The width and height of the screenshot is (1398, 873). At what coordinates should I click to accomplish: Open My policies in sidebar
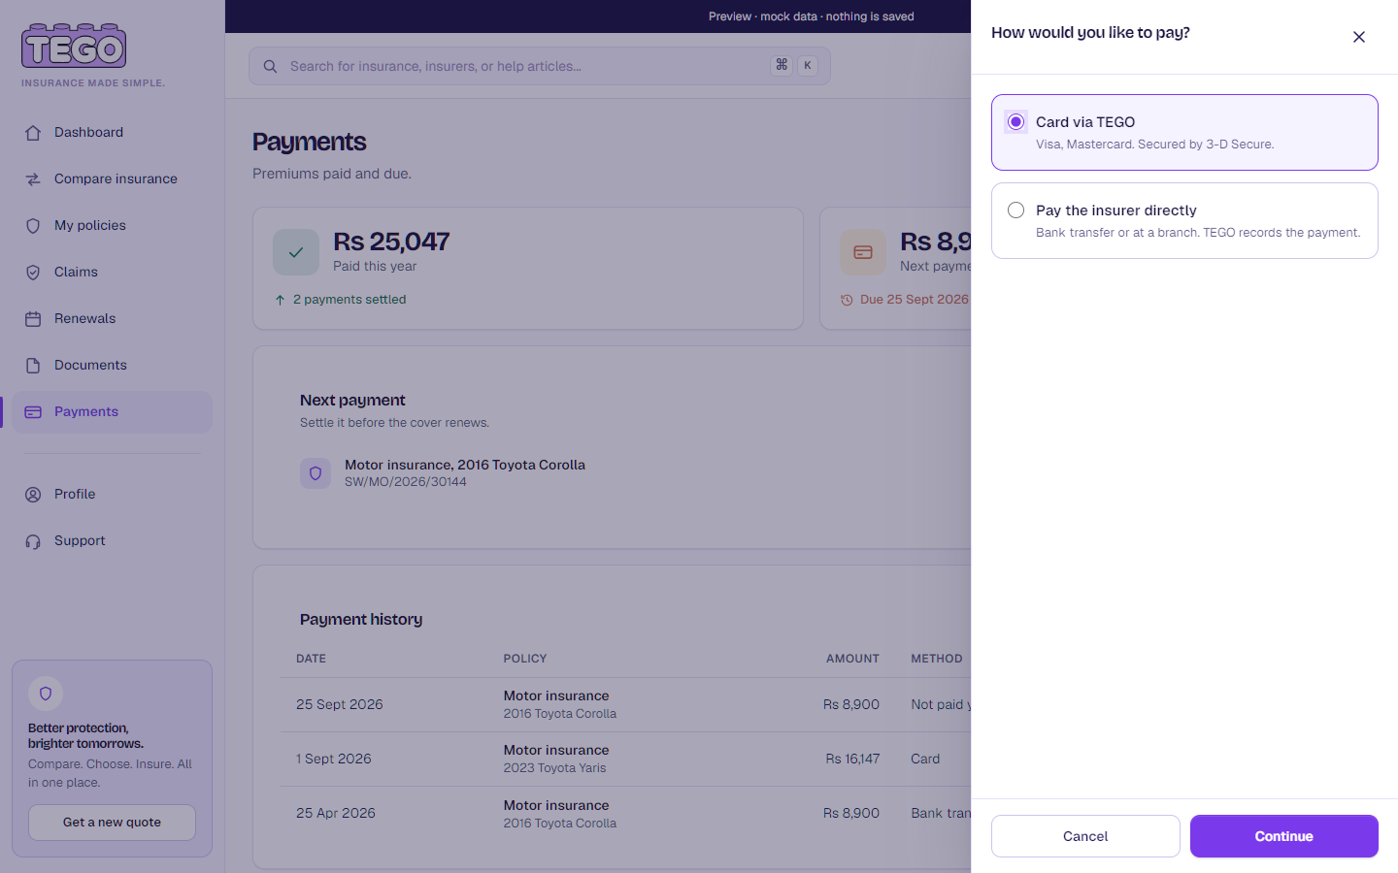pyautogui.click(x=112, y=226)
